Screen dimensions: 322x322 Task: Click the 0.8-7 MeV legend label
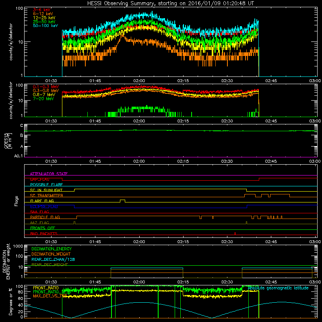coord(44,95)
